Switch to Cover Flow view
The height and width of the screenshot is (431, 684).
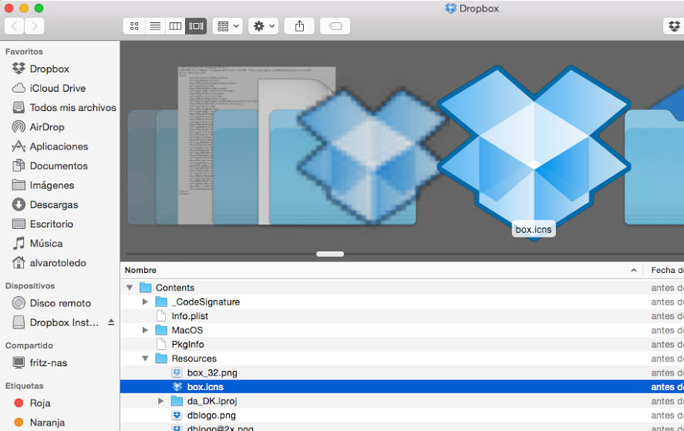pos(196,26)
